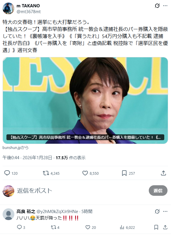Screen dimensions: 171x235
Task: Open @mt3678mt handle link
Action: click(29, 11)
